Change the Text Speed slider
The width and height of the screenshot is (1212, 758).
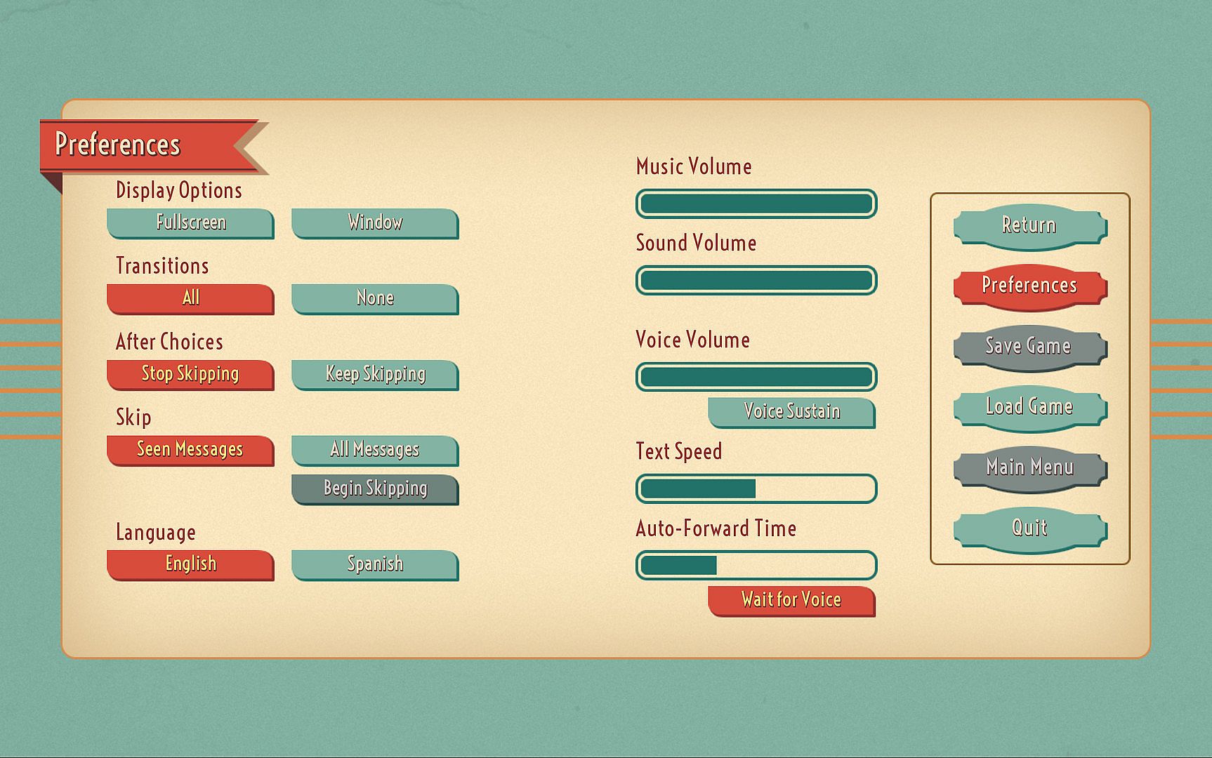click(756, 488)
